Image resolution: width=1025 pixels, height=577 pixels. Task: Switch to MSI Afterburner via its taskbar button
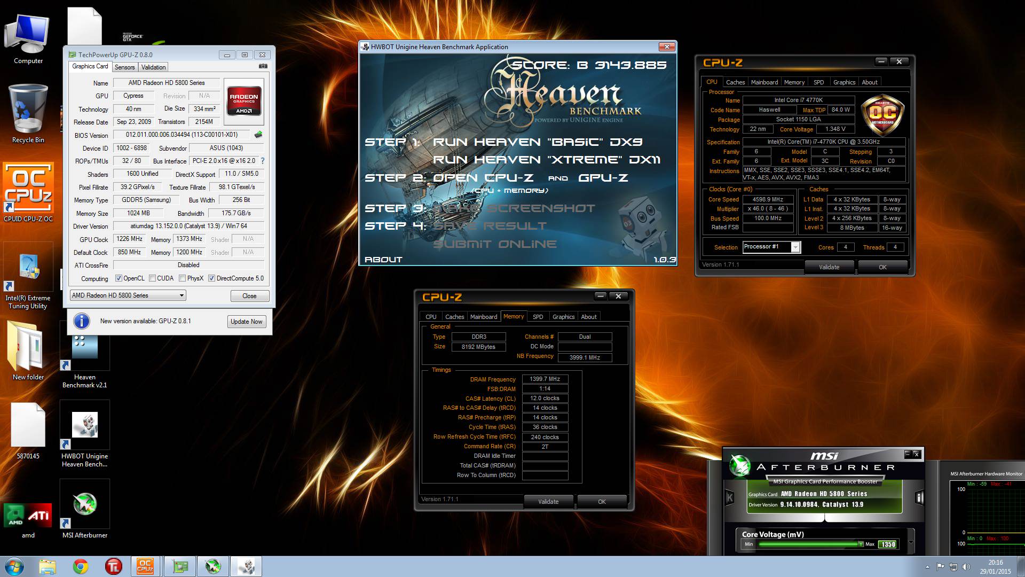(x=213, y=566)
